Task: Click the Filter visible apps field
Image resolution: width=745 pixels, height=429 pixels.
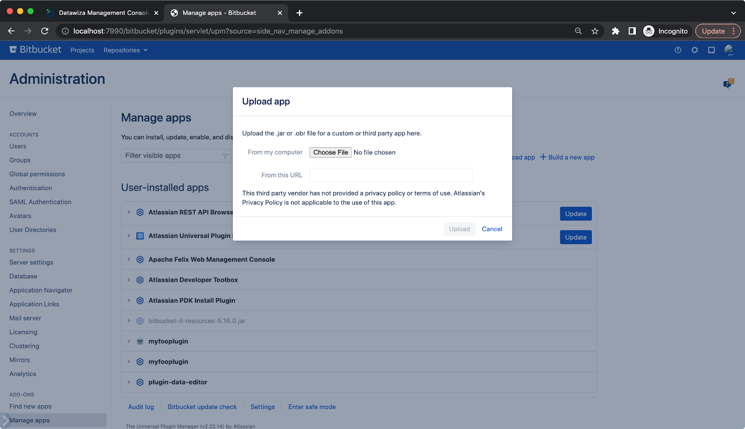Action: [176, 156]
